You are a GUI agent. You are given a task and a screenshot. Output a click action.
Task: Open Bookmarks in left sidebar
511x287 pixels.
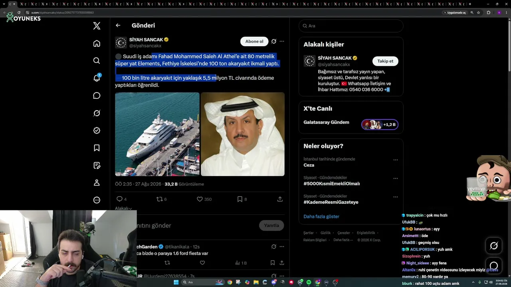(97, 148)
